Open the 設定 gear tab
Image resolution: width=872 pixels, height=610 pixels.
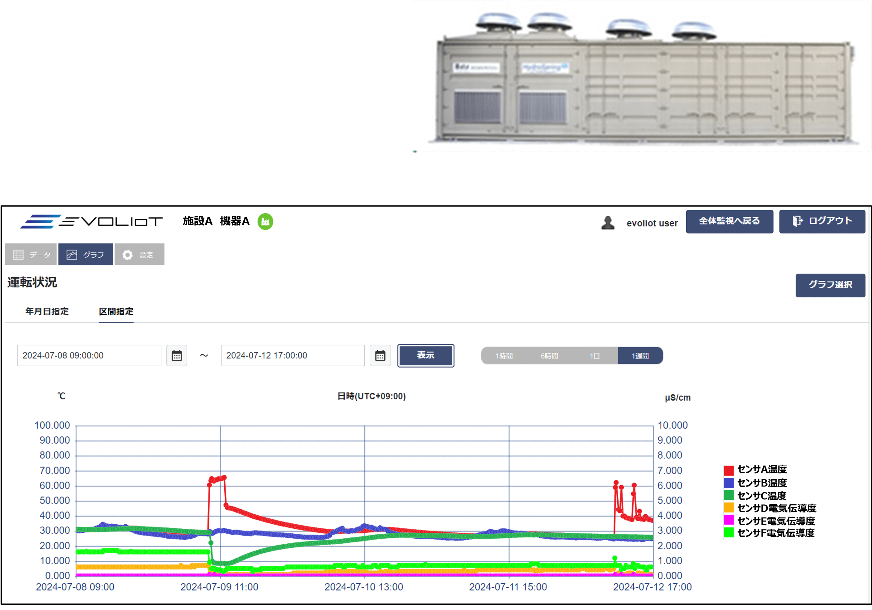pos(139,254)
